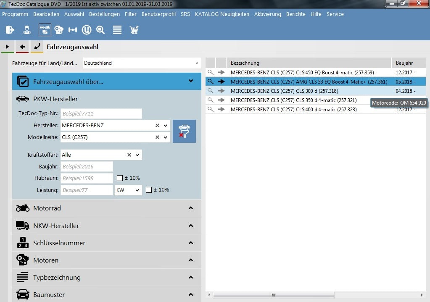
Task: Click the exit program door icon
Action: tap(10, 29)
